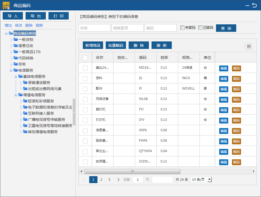
Task: Click the column settings grid icon
Action: [249, 47]
